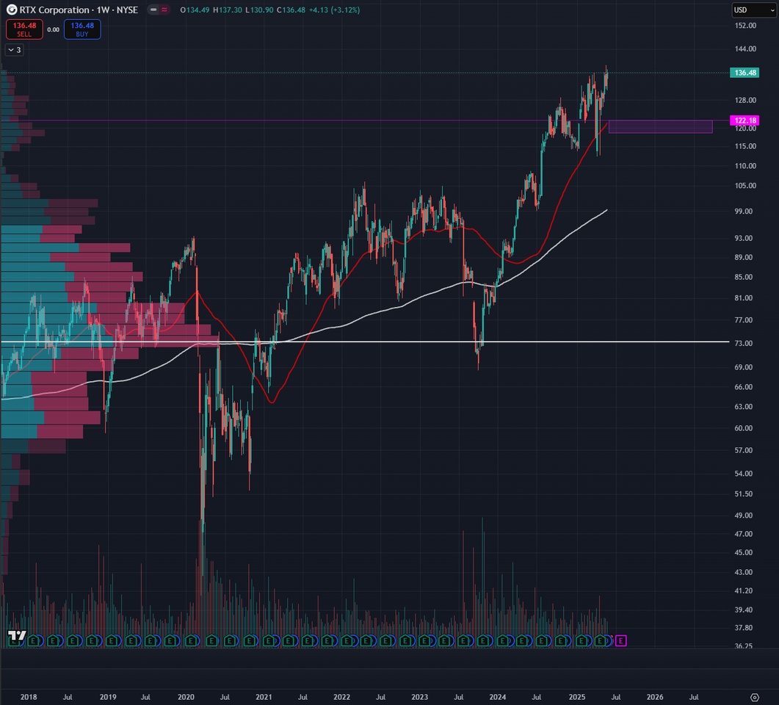Viewport: 779px width, 705px height.
Task: Click the change value +4.13 (+3.12%)
Action: 334,10
